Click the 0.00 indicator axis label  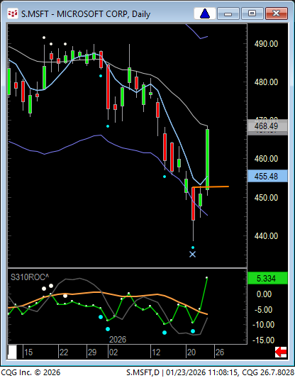[x=264, y=294]
